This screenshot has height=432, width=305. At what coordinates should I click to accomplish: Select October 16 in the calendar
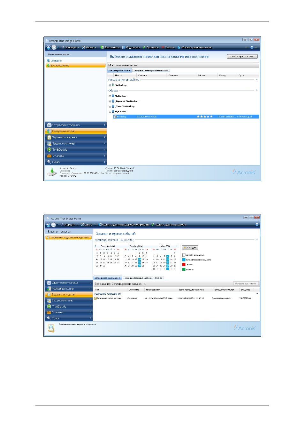(x=140, y=260)
